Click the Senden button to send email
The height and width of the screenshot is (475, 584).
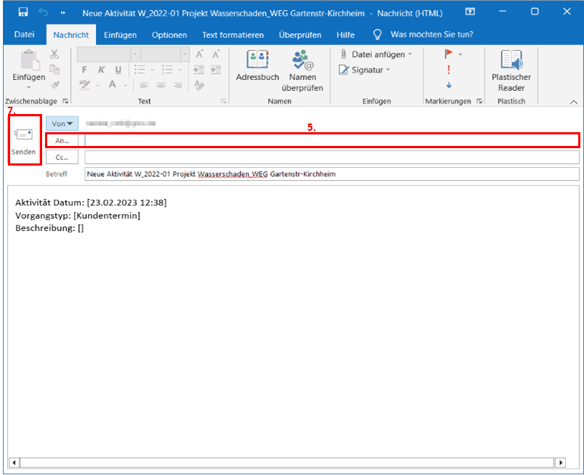(x=23, y=140)
